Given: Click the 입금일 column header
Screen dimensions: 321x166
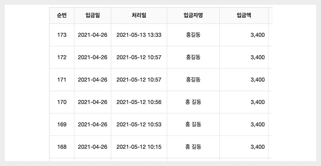Looking at the screenshot, I should point(93,16).
